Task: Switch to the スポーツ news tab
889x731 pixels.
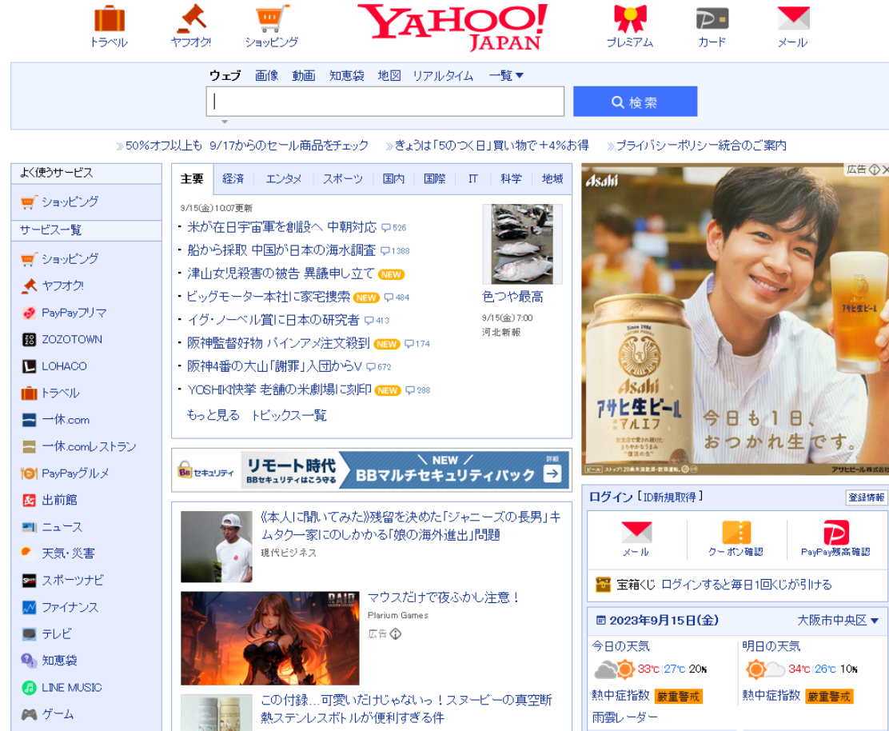Action: pos(342,178)
